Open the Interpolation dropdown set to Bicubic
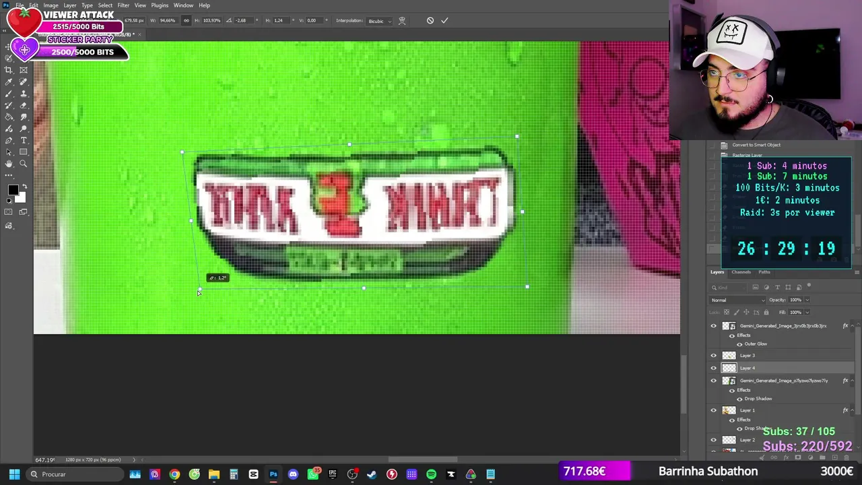862x485 pixels. (x=378, y=21)
